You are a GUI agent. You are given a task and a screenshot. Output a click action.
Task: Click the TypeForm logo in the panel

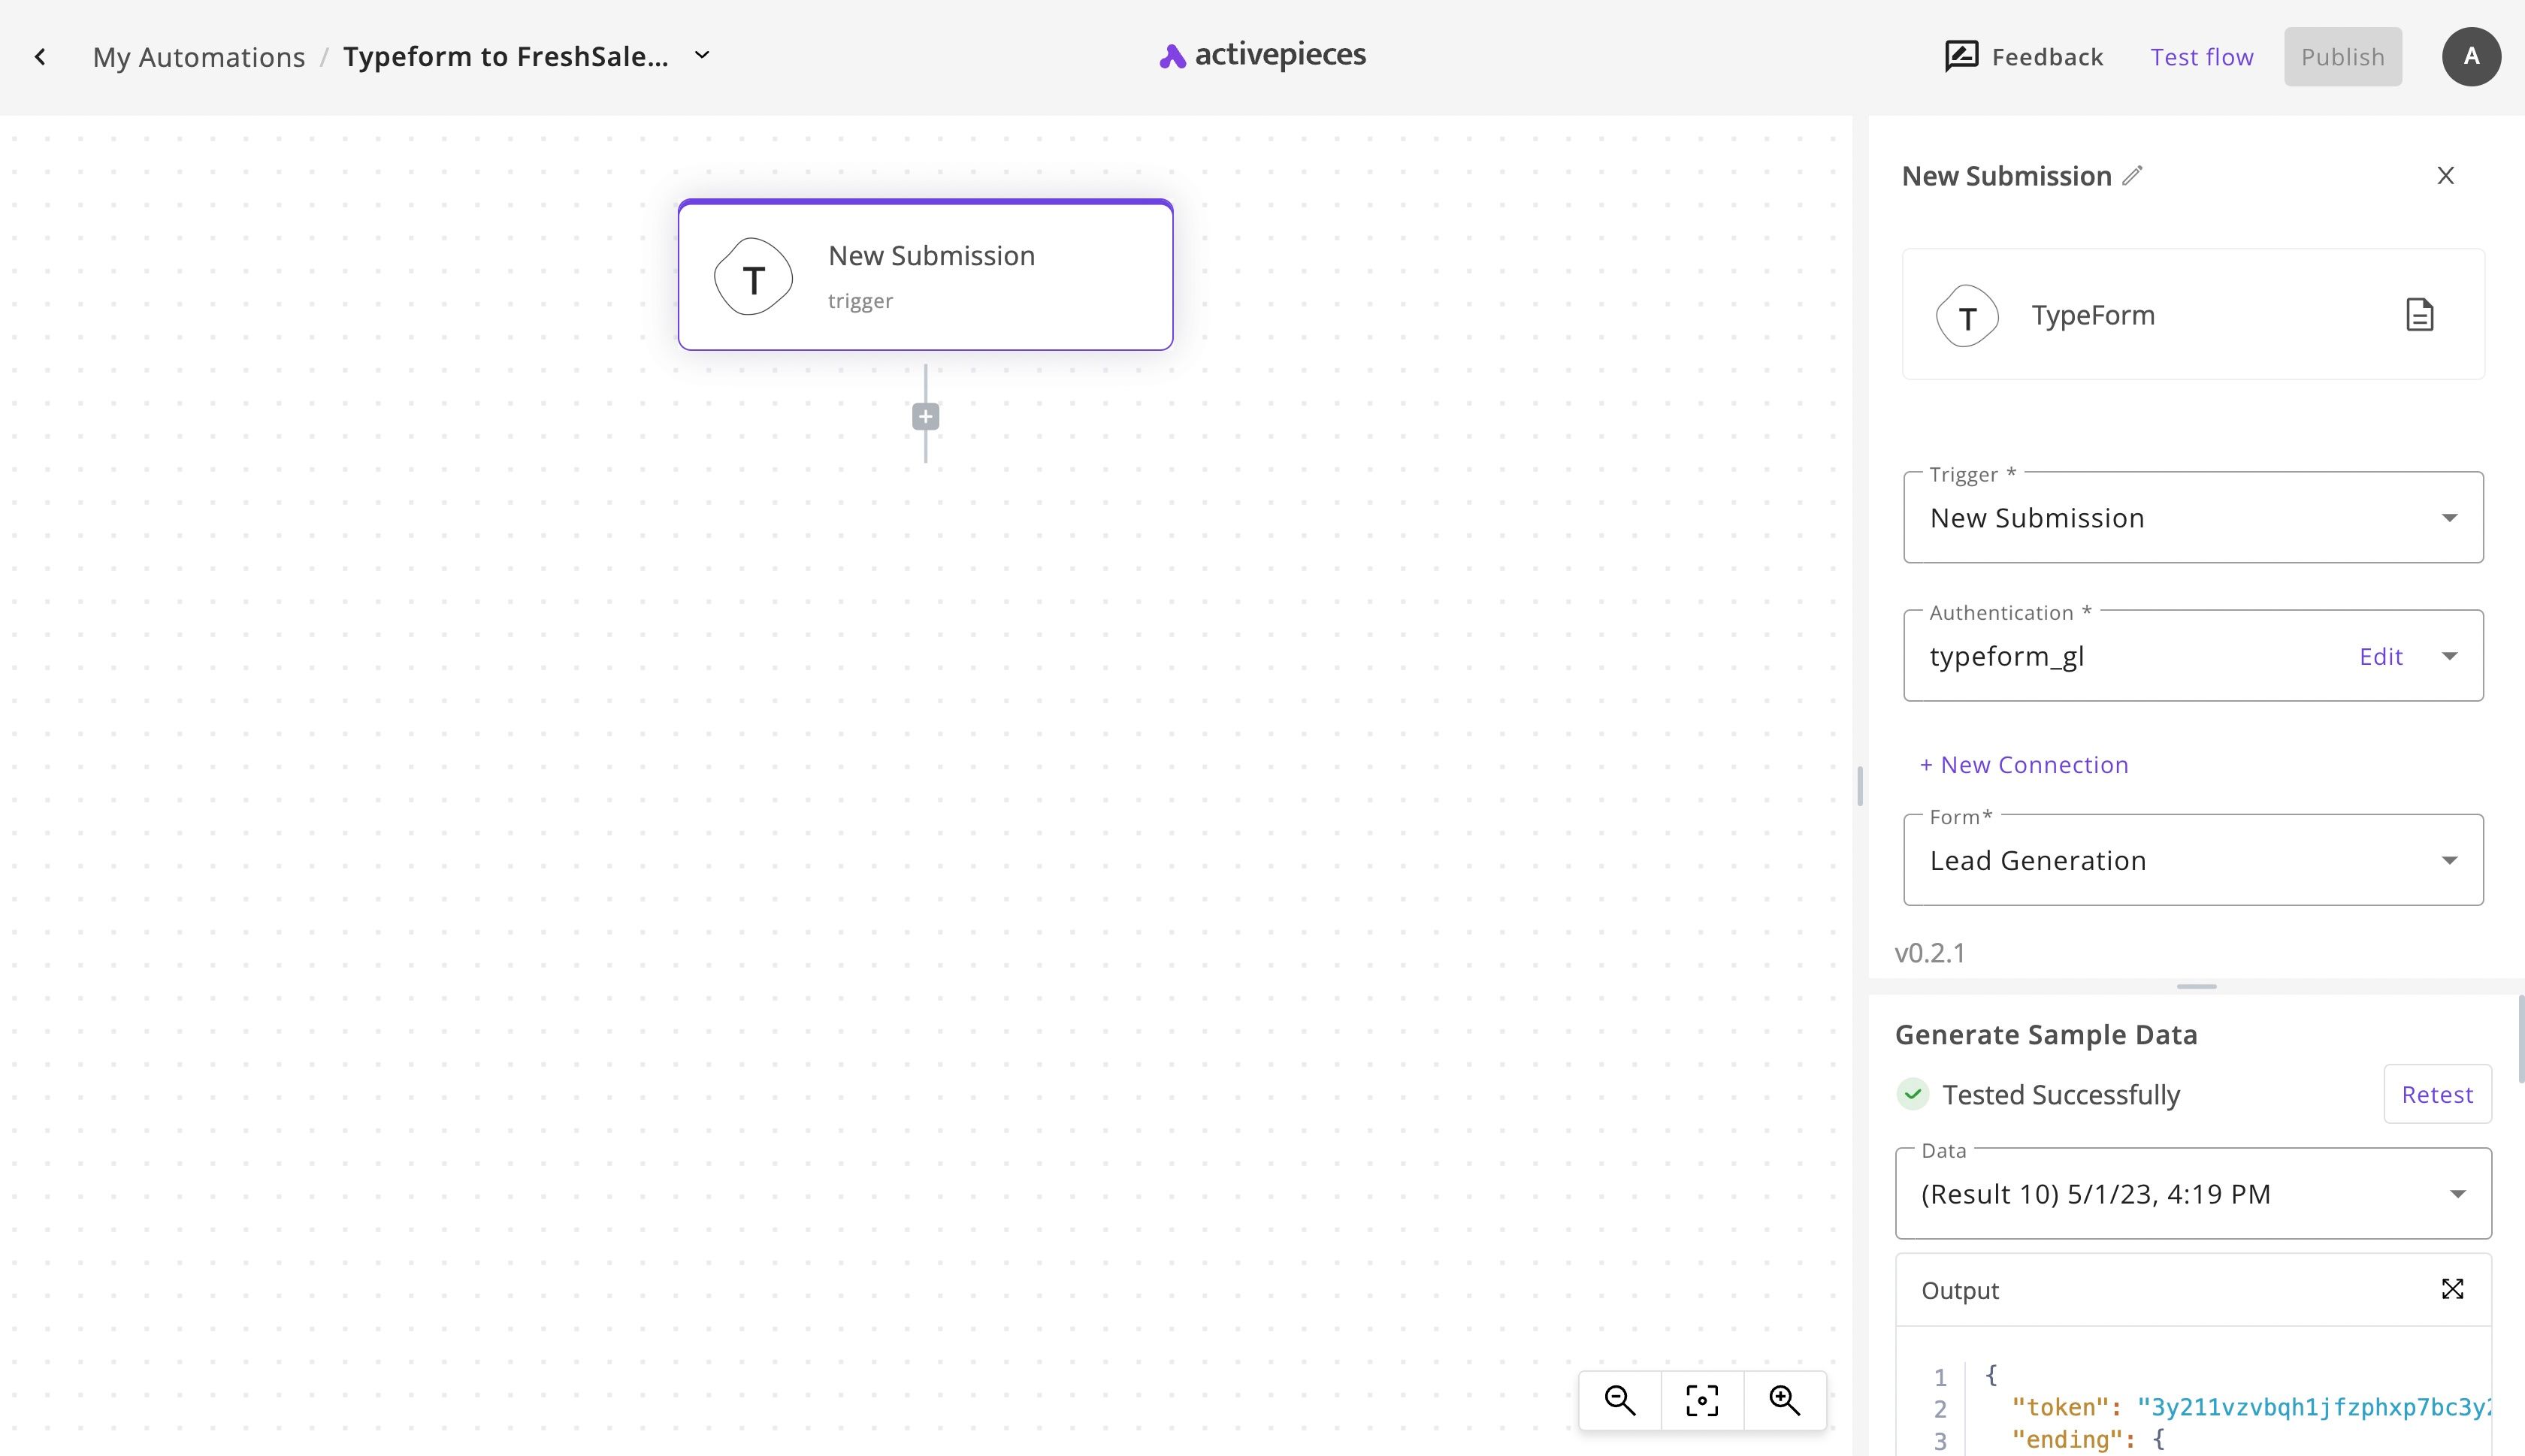(1967, 316)
